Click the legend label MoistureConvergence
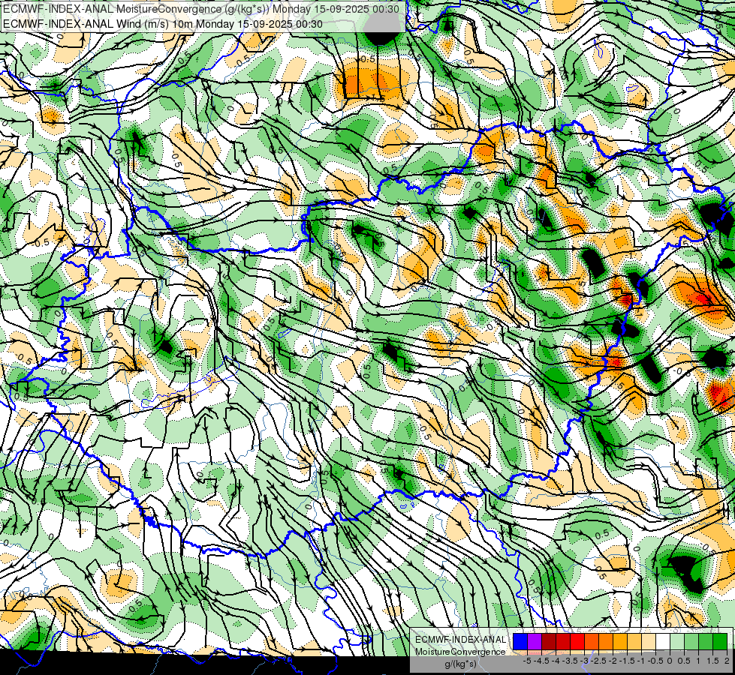This screenshot has height=675, width=735. pos(460,652)
